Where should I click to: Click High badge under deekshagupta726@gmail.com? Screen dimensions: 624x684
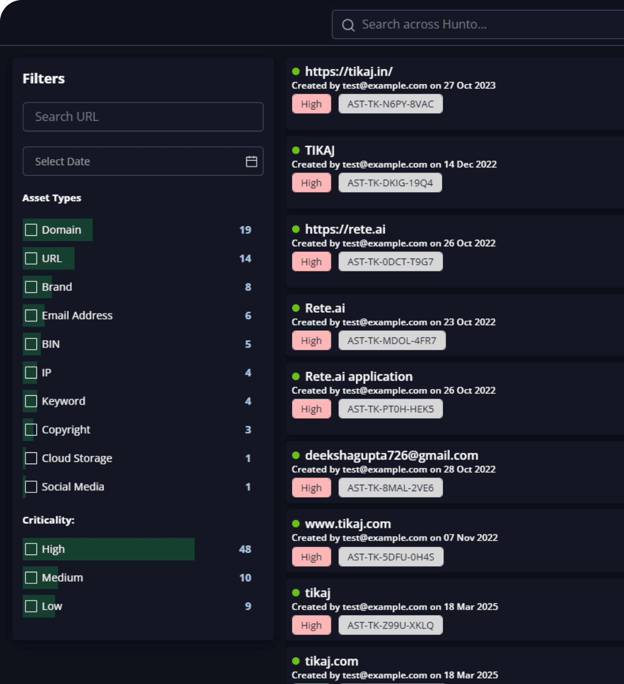click(x=312, y=488)
